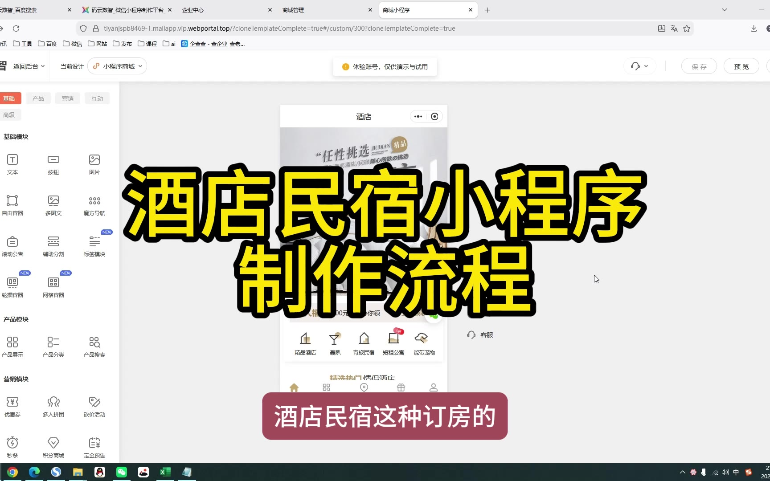Click the mini program target close icon
The width and height of the screenshot is (770, 481).
coord(434,117)
